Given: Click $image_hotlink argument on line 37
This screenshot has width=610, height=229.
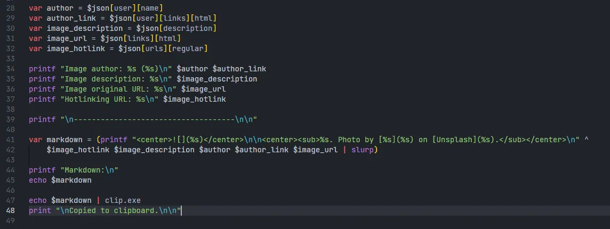Looking at the screenshot, I should pyautogui.click(x=195, y=99).
